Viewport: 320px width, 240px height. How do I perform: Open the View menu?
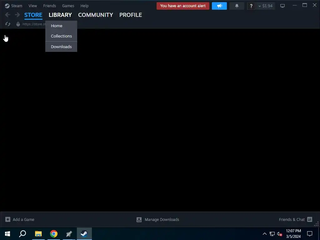pos(32,6)
